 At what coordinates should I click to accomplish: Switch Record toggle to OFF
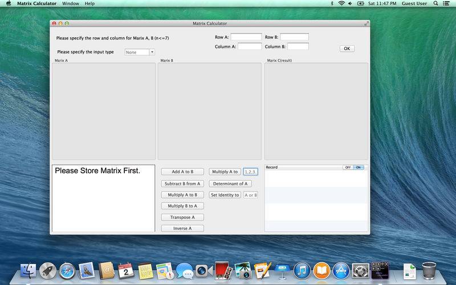pyautogui.click(x=348, y=167)
